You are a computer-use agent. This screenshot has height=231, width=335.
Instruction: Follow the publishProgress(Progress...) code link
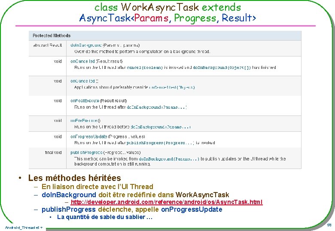click(x=161, y=143)
